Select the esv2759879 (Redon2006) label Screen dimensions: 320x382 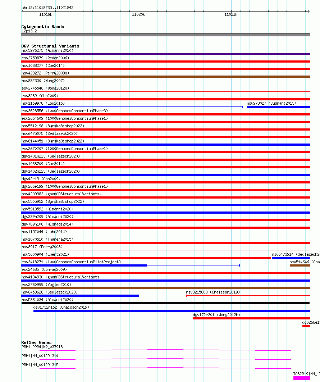coord(45,58)
